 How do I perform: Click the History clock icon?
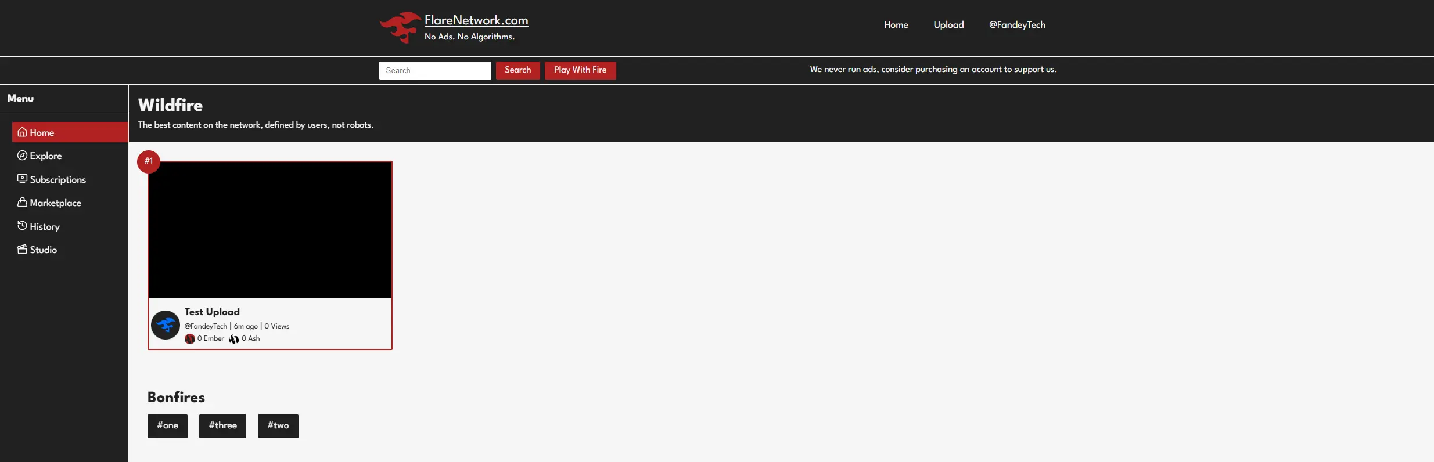click(x=22, y=226)
